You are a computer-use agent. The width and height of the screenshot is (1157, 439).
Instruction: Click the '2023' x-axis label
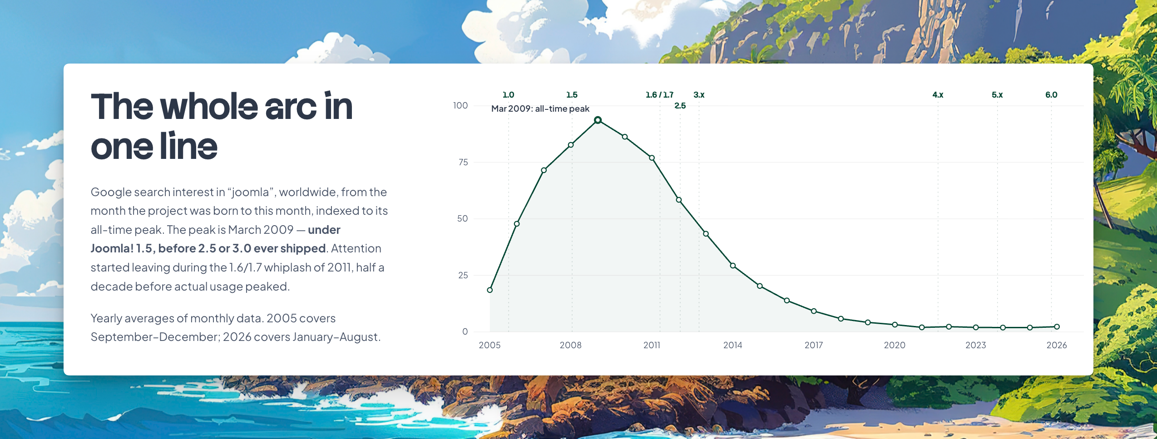tap(975, 345)
